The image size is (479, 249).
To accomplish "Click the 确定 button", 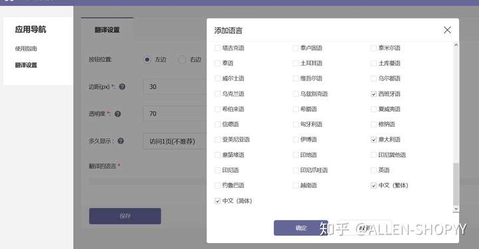I will click(x=301, y=228).
